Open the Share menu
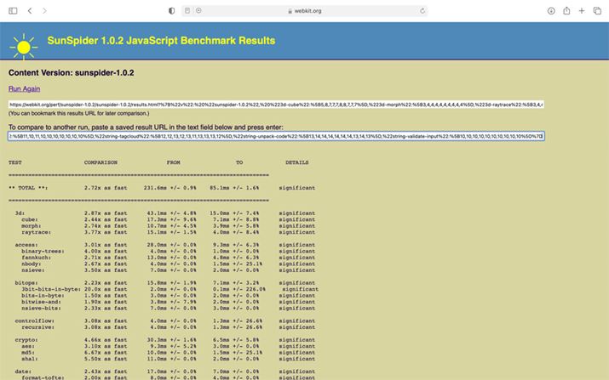The height and width of the screenshot is (380, 609). pyautogui.click(x=566, y=11)
